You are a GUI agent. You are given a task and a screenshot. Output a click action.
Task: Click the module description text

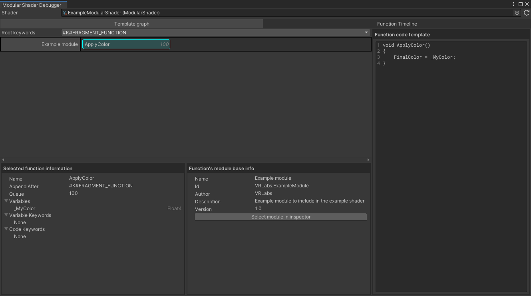tap(310, 201)
